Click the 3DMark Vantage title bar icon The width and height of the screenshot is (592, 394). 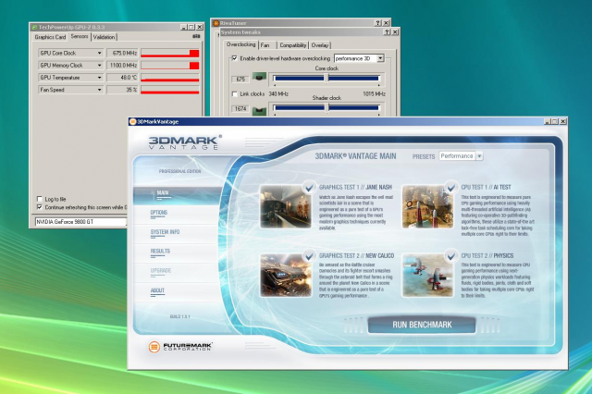pos(133,121)
